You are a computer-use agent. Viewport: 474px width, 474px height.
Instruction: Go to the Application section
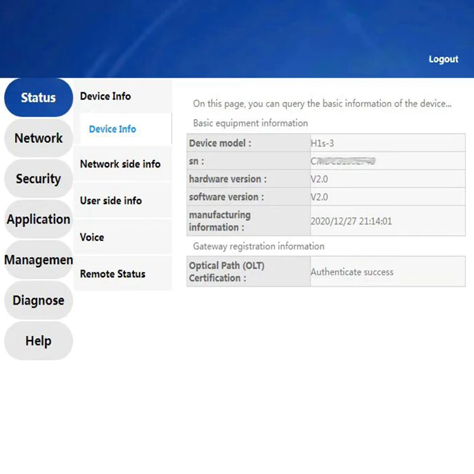(39, 219)
